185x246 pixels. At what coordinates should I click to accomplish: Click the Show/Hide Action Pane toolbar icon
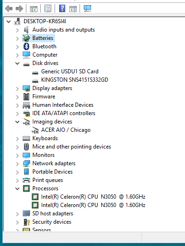pos(73,9)
